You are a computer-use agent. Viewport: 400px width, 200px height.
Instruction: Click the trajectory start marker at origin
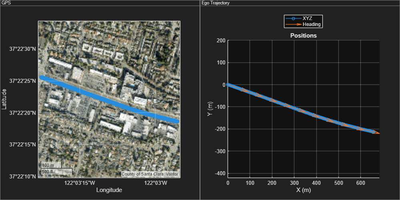(x=228, y=85)
